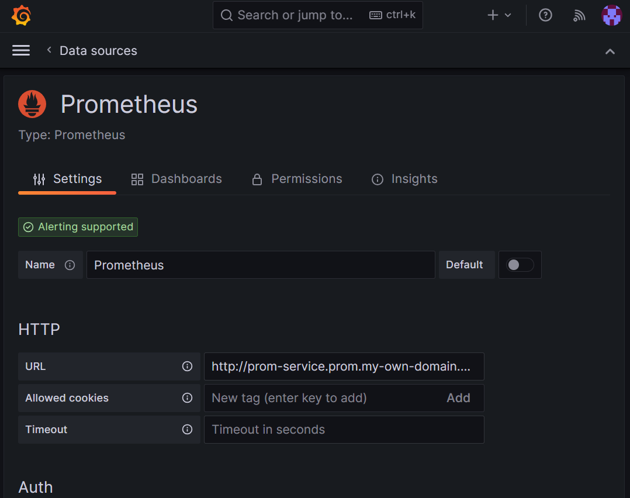
Task: Open the main navigation hamburger menu
Action: click(x=20, y=50)
